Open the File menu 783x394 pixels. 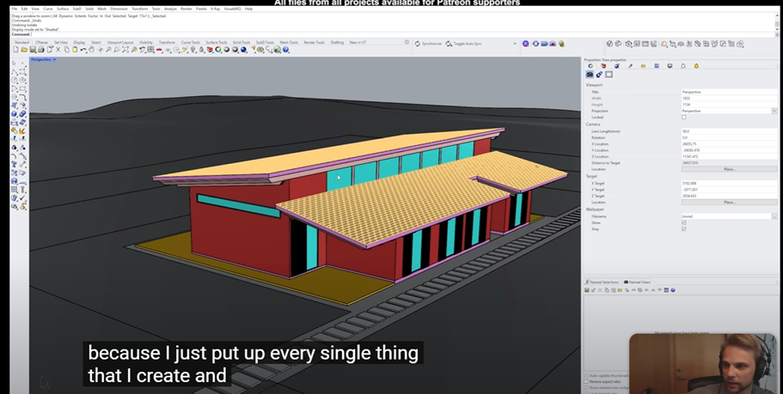[x=15, y=9]
